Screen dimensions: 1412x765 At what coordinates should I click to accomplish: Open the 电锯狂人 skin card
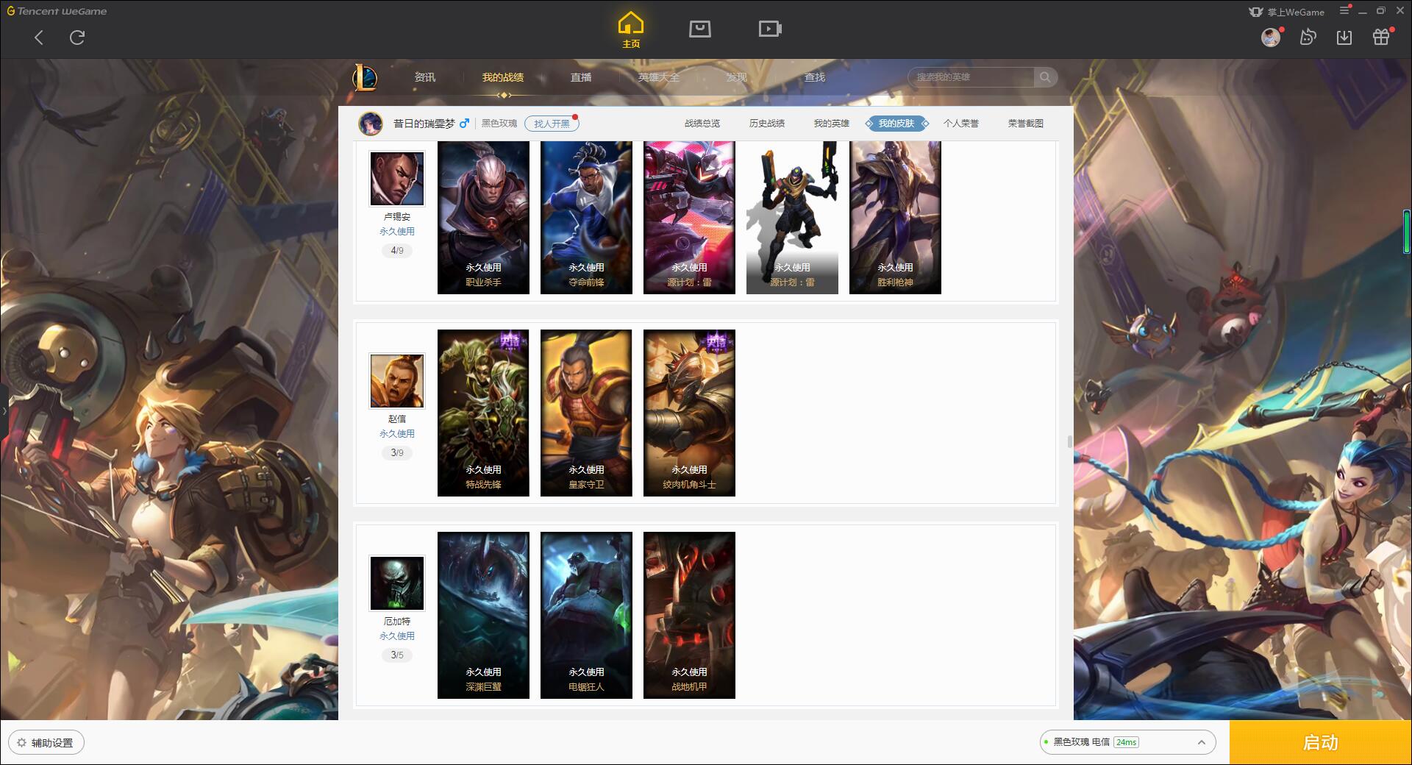point(586,615)
